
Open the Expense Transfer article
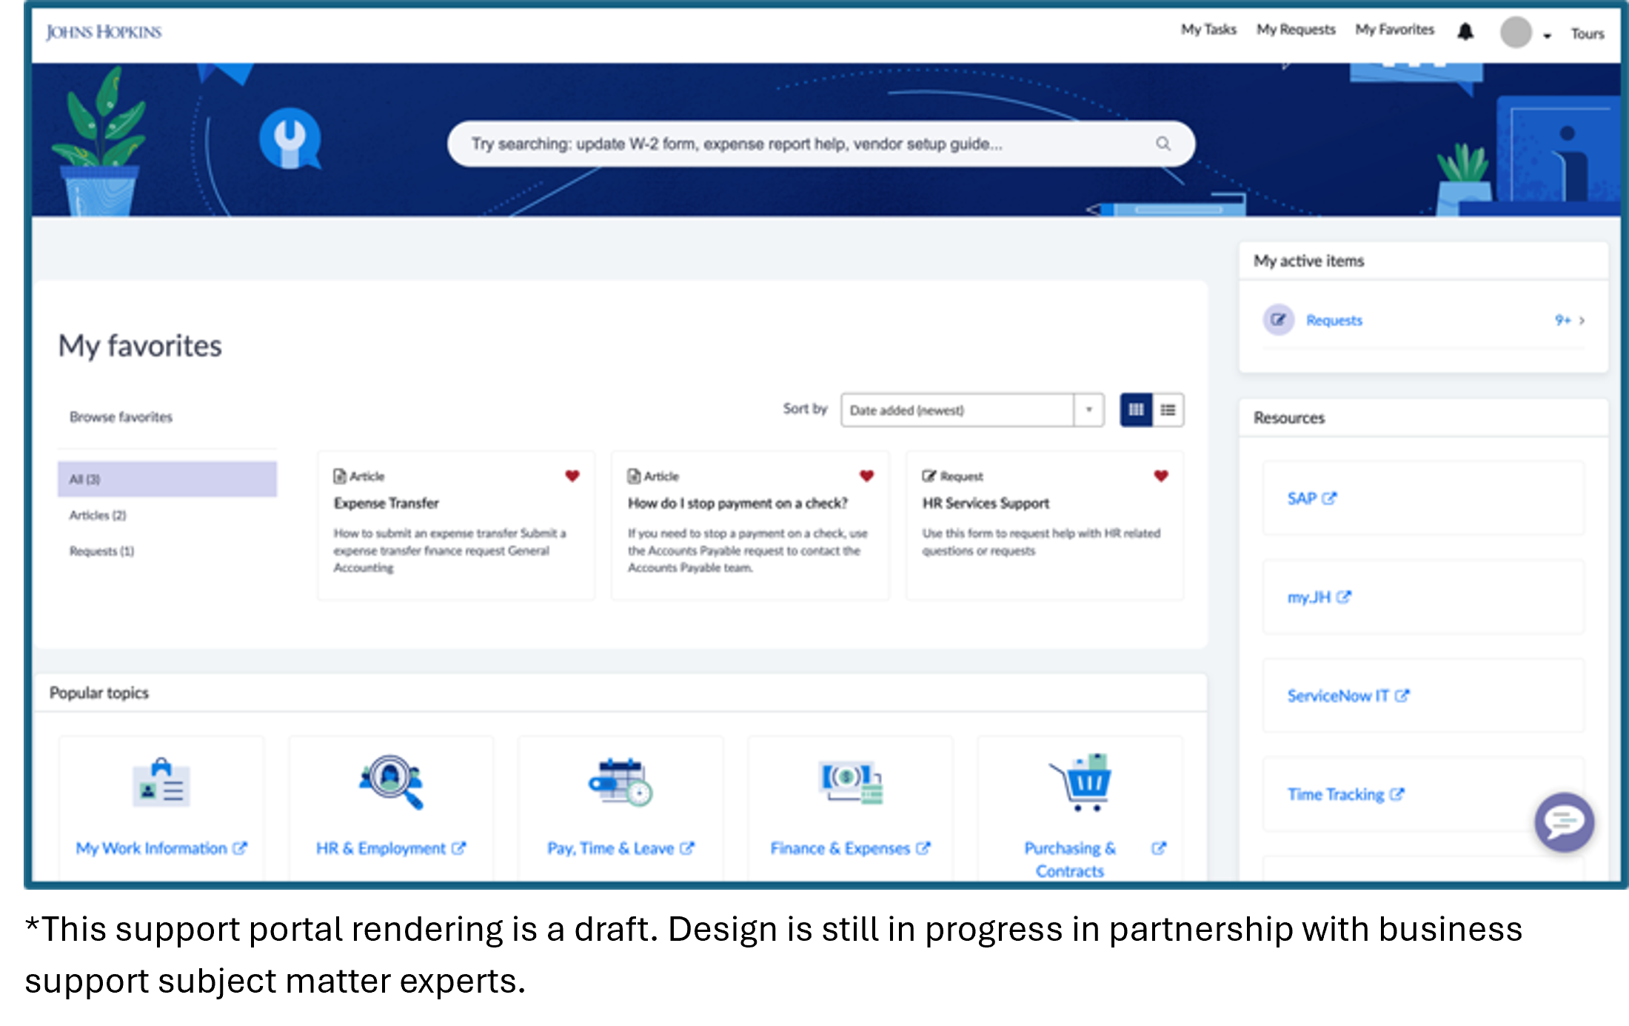(x=386, y=503)
